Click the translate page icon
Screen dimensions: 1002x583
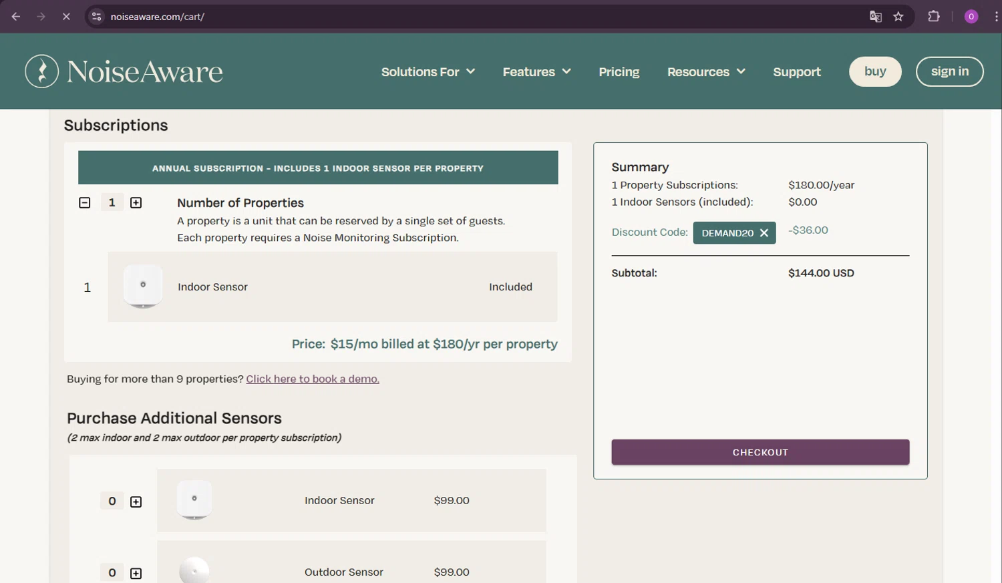click(875, 17)
